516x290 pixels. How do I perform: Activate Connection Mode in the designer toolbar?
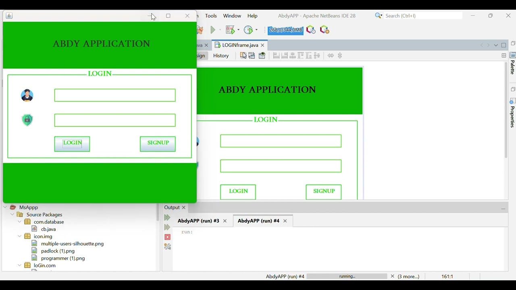click(252, 56)
